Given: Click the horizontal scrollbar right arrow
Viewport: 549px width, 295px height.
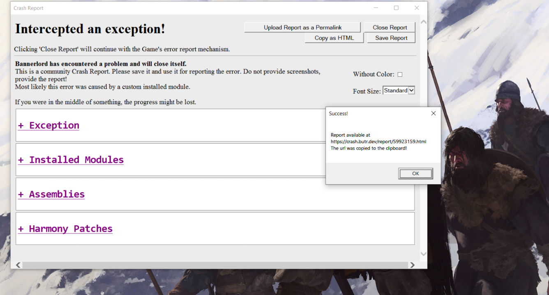Looking at the screenshot, I should pos(412,265).
